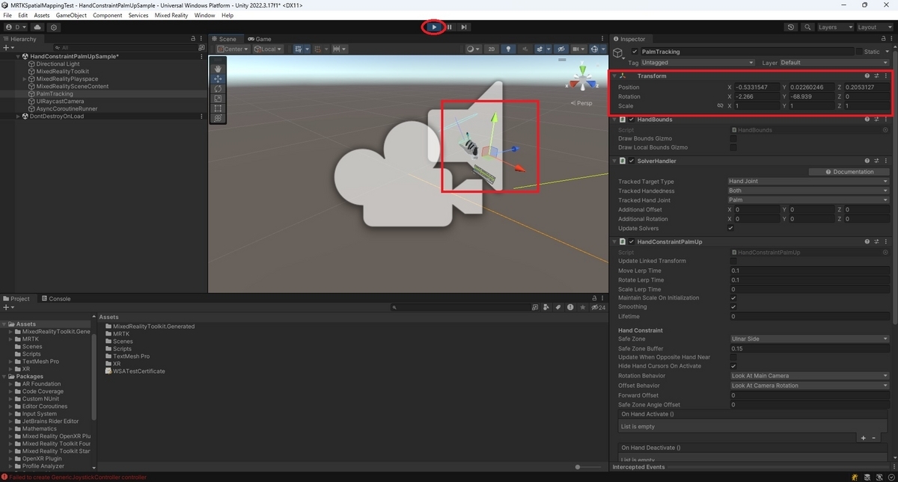Image resolution: width=898 pixels, height=482 pixels.
Task: Enable Draw Bounds Gizmo checkbox
Action: (x=733, y=138)
